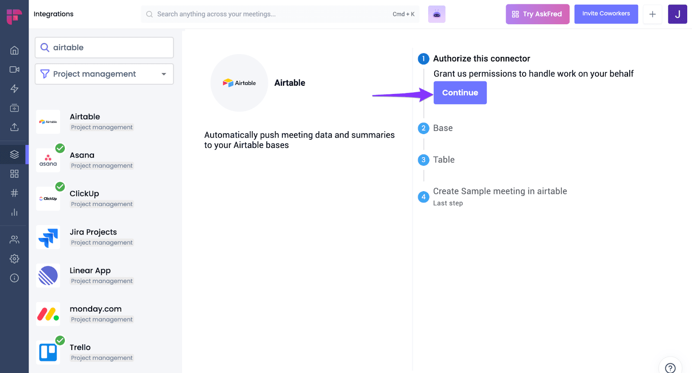
Task: Open the four-squares apps grid icon
Action: (x=14, y=174)
